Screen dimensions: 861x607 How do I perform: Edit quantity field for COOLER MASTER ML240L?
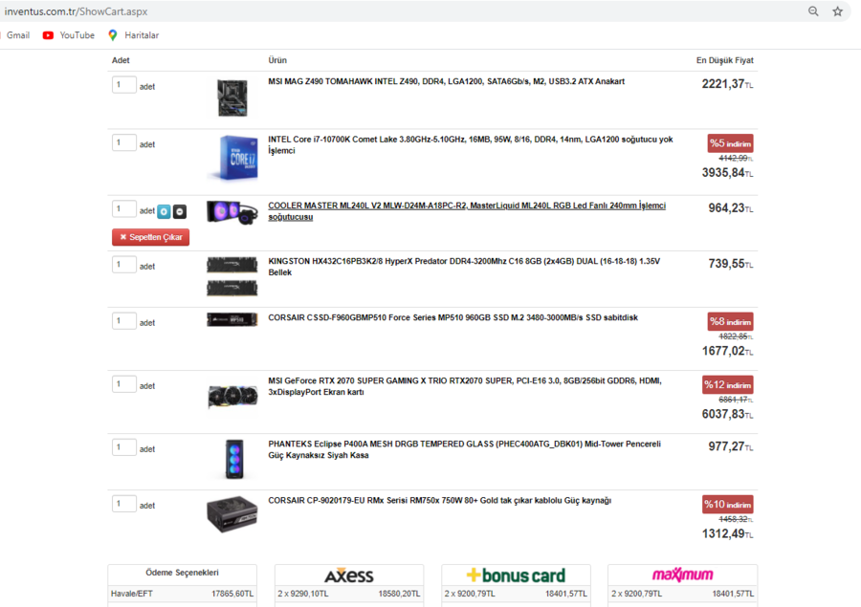(x=124, y=209)
